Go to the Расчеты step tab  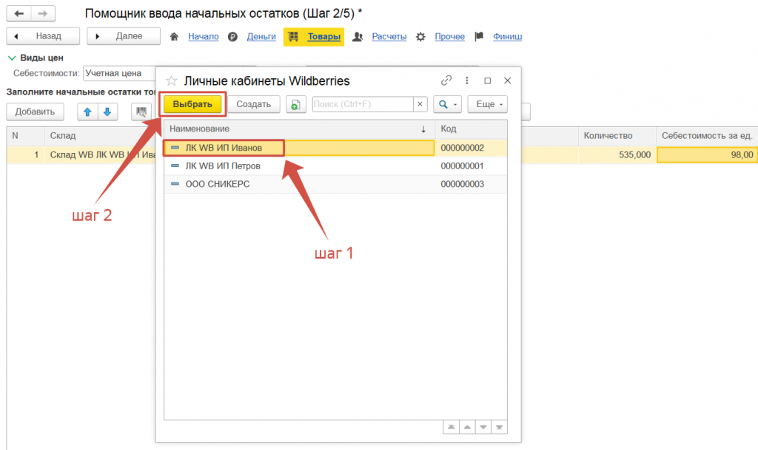click(389, 36)
